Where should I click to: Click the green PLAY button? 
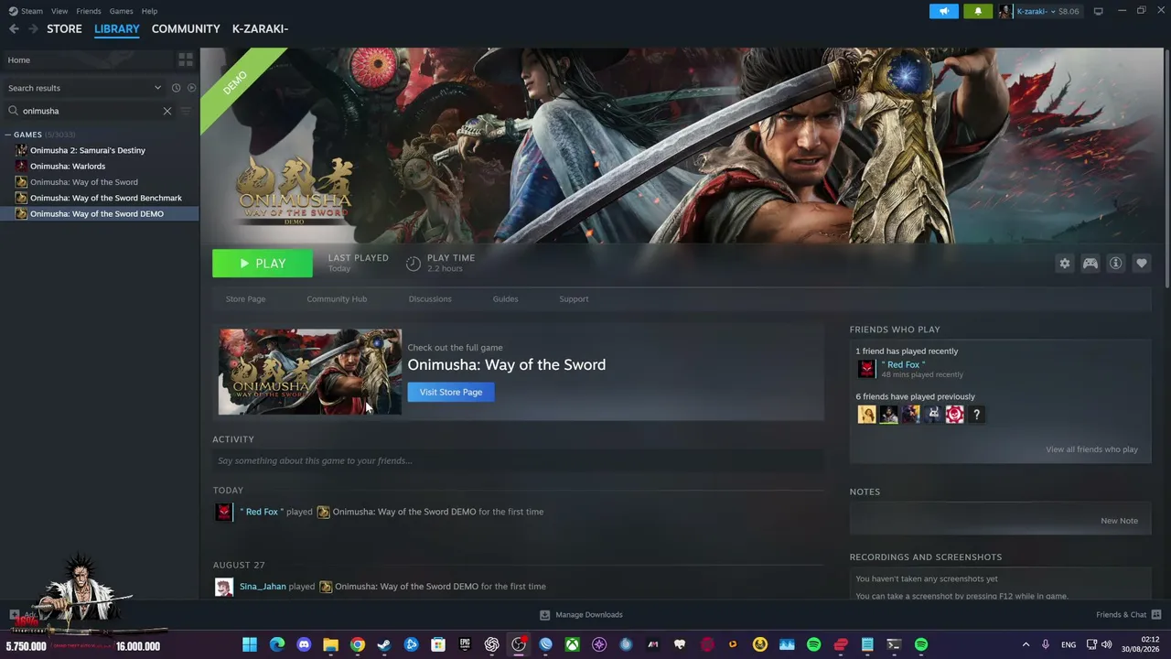pos(263,264)
